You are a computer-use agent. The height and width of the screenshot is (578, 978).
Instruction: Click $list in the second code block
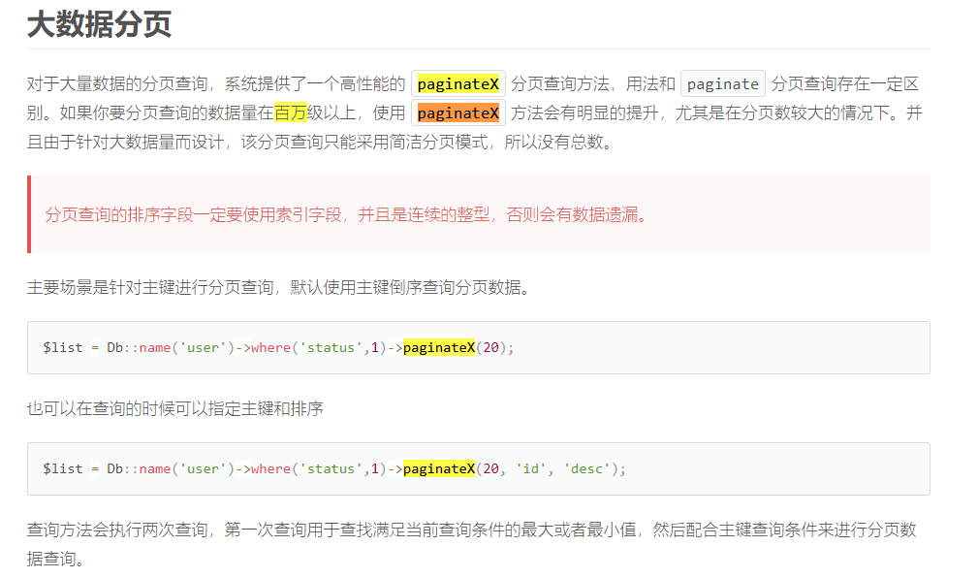click(x=63, y=468)
